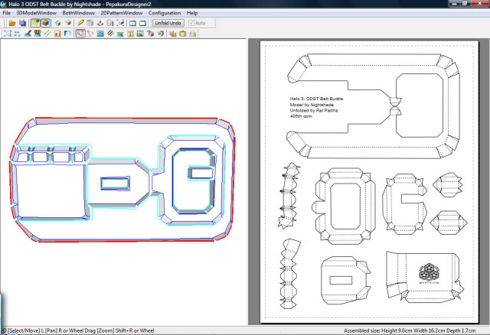This screenshot has width=490, height=335.
Task: Expand the 2DPatternWindow menu
Action: [x=120, y=13]
